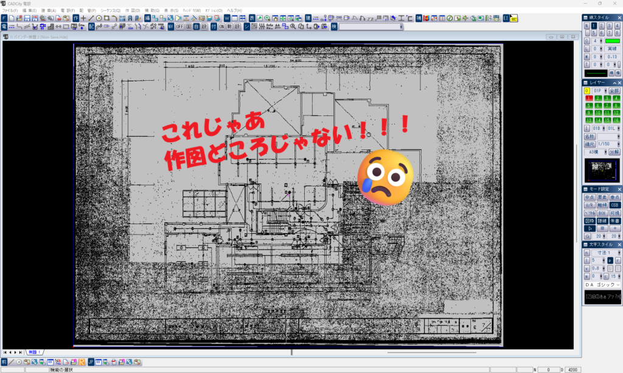Select the circle drawing tool
Image resolution: width=623 pixels, height=373 pixels.
99,18
